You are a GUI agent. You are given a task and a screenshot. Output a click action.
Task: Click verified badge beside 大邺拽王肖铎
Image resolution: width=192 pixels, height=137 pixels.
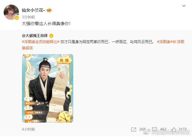51,36
